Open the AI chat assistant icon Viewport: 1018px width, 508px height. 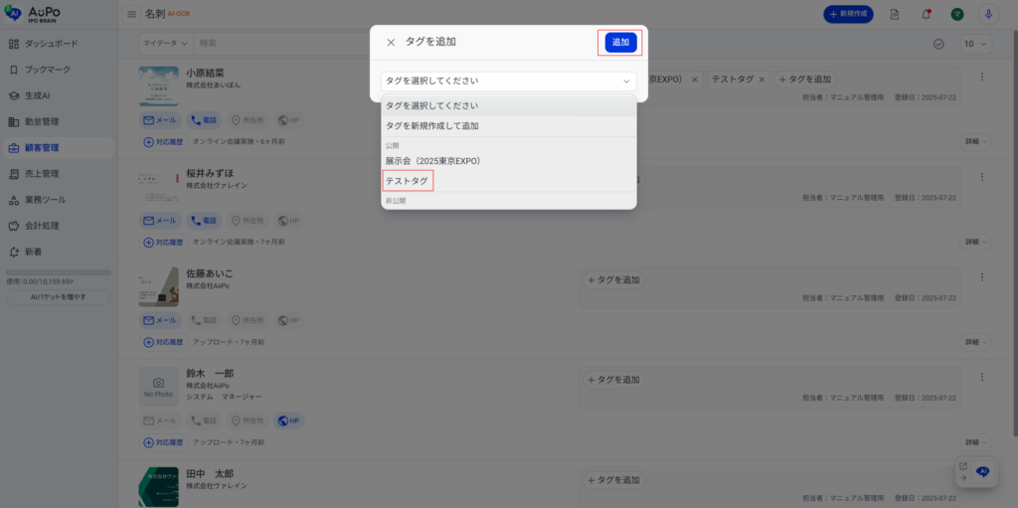tap(982, 472)
